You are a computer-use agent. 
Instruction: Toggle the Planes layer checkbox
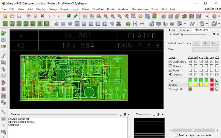click(170, 66)
